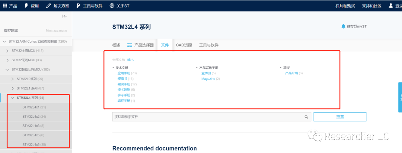
Task: Click the Minimize menu link
Action: [57, 30]
